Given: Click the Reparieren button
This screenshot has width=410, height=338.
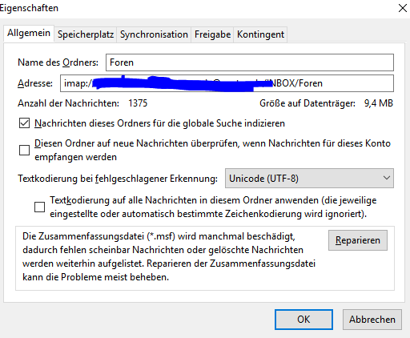Looking at the screenshot, I should [x=358, y=240].
